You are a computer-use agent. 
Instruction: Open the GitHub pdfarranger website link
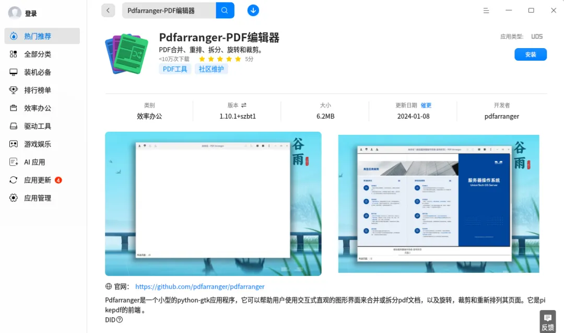point(199,286)
